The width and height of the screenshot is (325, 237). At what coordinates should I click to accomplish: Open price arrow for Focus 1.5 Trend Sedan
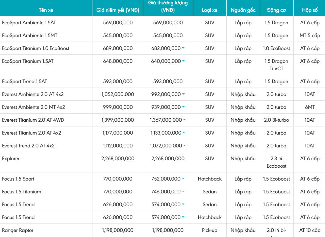[183, 205]
